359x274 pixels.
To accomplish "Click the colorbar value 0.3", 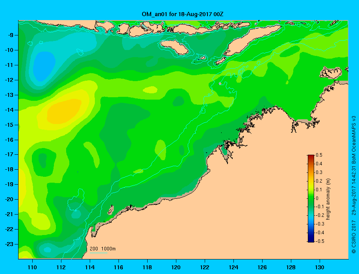I will (319, 172).
